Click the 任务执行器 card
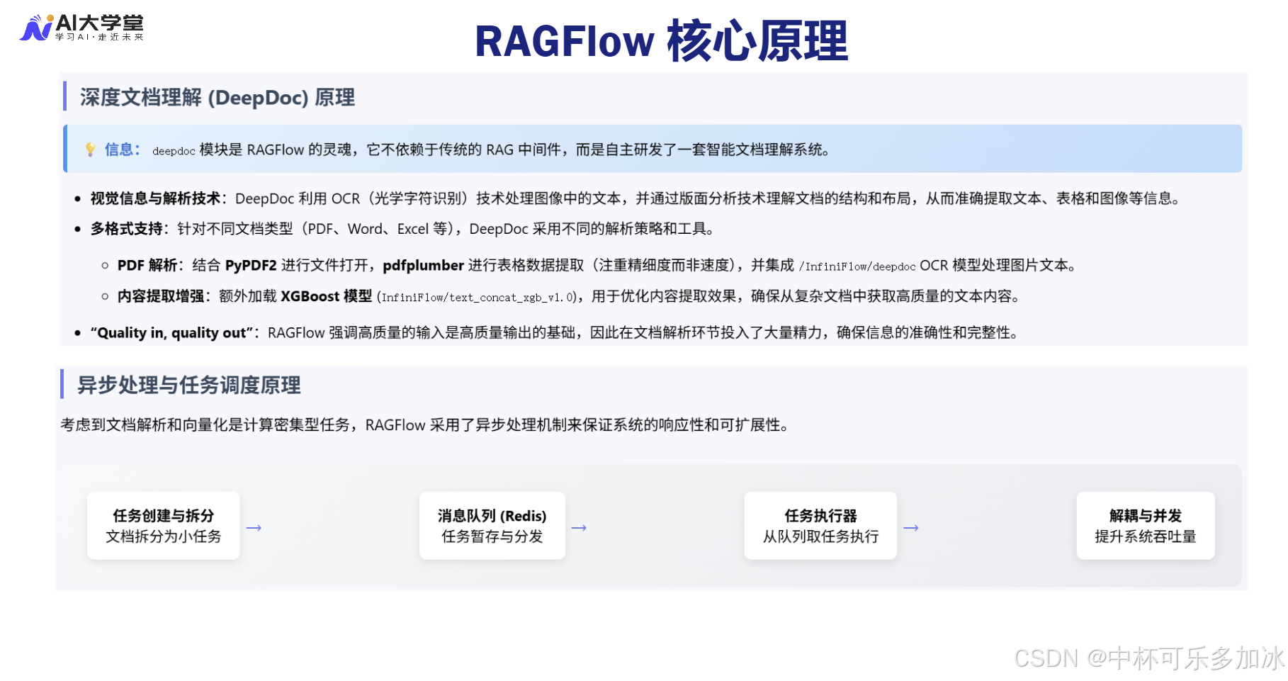Viewport: 1288px width, 681px height. 820,526
